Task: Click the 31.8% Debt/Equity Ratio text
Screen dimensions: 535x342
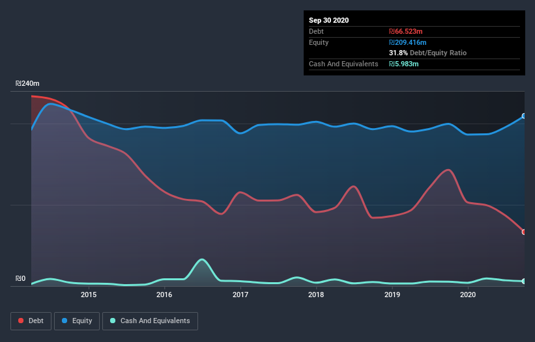Action: click(428, 53)
